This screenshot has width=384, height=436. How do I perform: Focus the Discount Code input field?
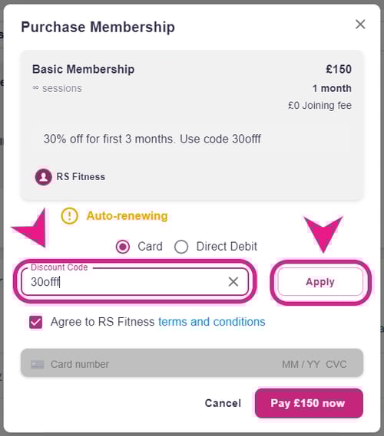(125, 282)
